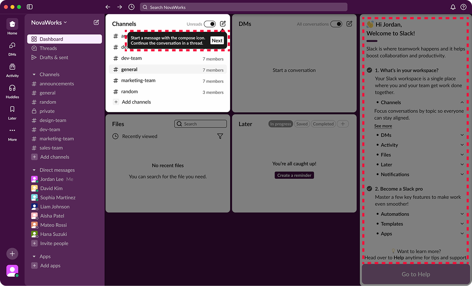The image size is (472, 286).
Task: Click the plus pill in Later card
Action: pyautogui.click(x=343, y=124)
